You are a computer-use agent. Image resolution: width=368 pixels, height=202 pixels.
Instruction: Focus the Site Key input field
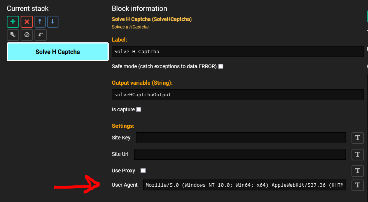241,138
